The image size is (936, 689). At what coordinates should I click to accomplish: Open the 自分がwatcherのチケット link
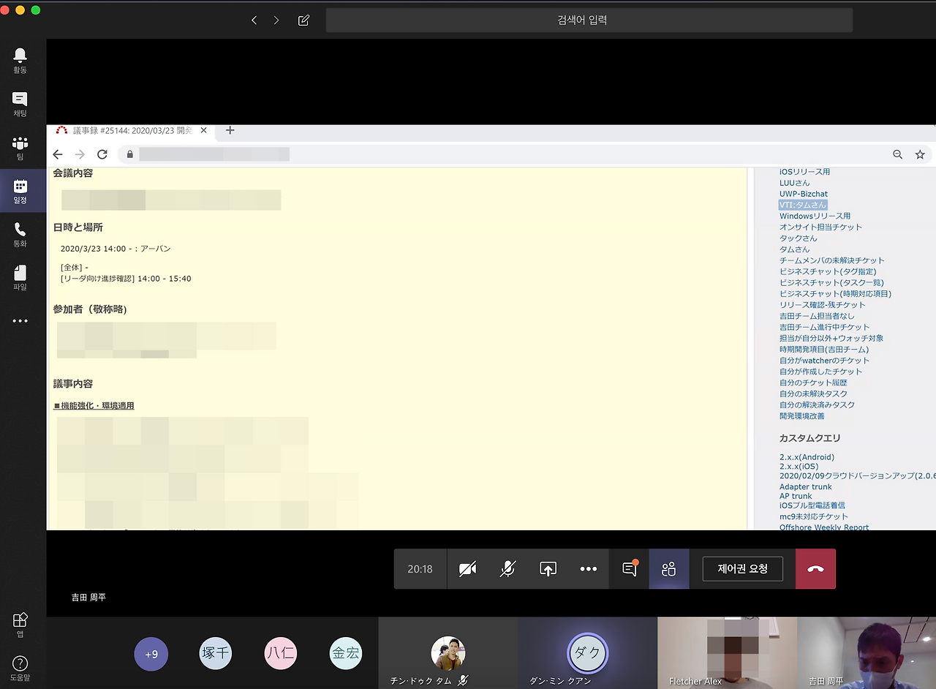pos(824,361)
